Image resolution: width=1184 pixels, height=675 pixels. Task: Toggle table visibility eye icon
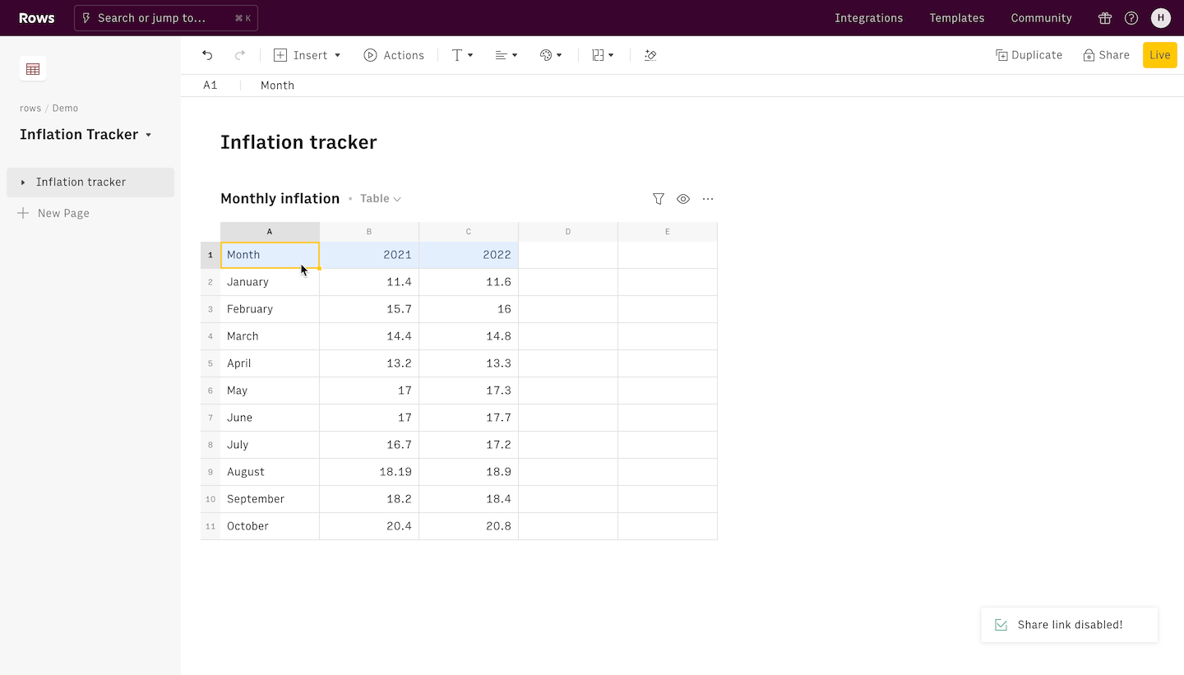(683, 199)
